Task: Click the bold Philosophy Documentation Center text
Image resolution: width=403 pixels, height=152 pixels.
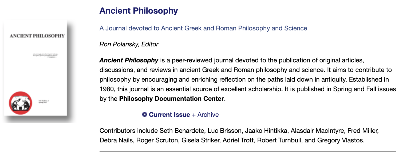Action: tap(171, 99)
